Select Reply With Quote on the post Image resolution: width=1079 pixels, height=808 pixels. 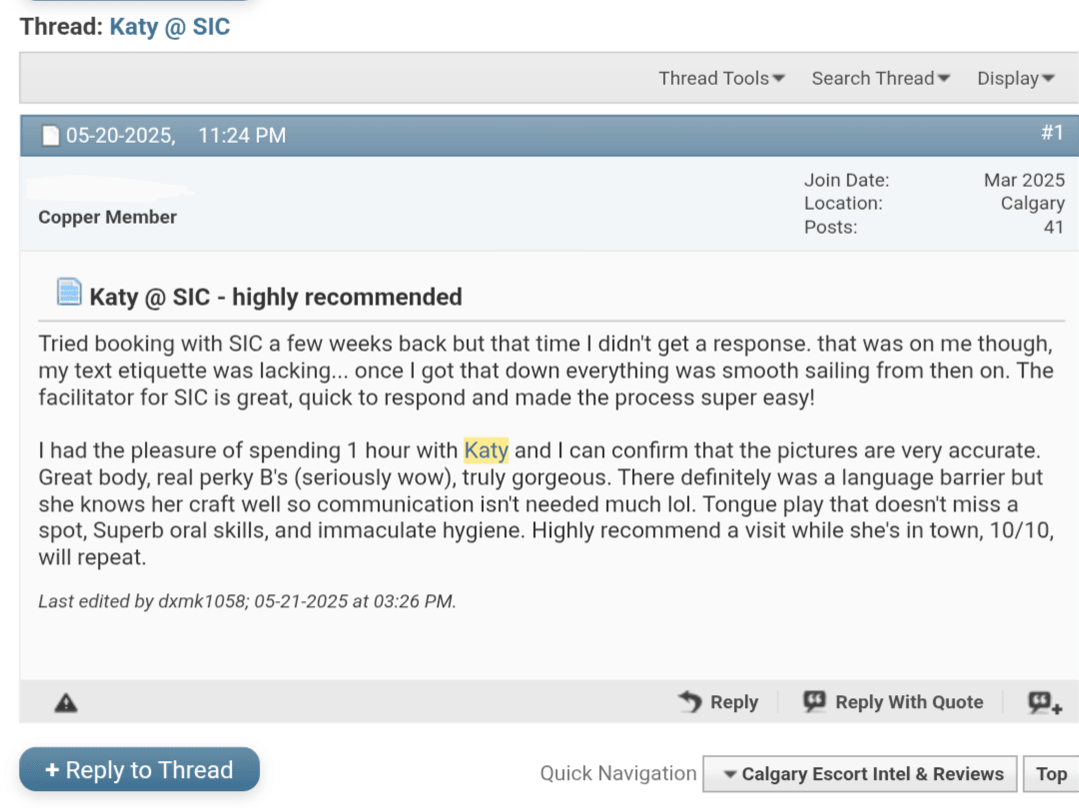(x=893, y=702)
